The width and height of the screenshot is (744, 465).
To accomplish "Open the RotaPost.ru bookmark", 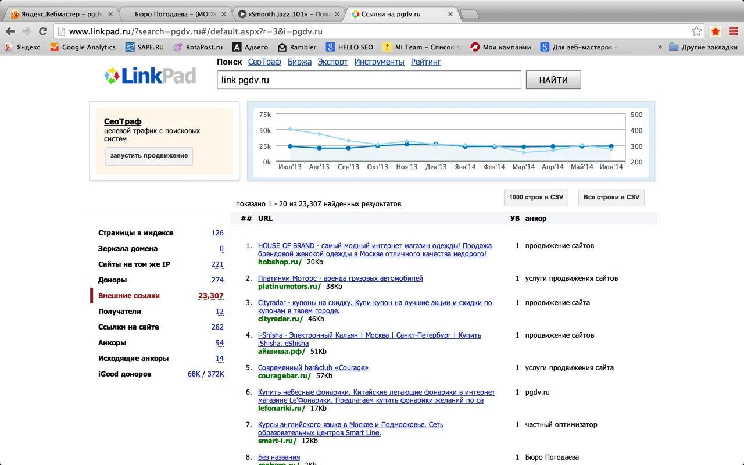I will pos(198,47).
